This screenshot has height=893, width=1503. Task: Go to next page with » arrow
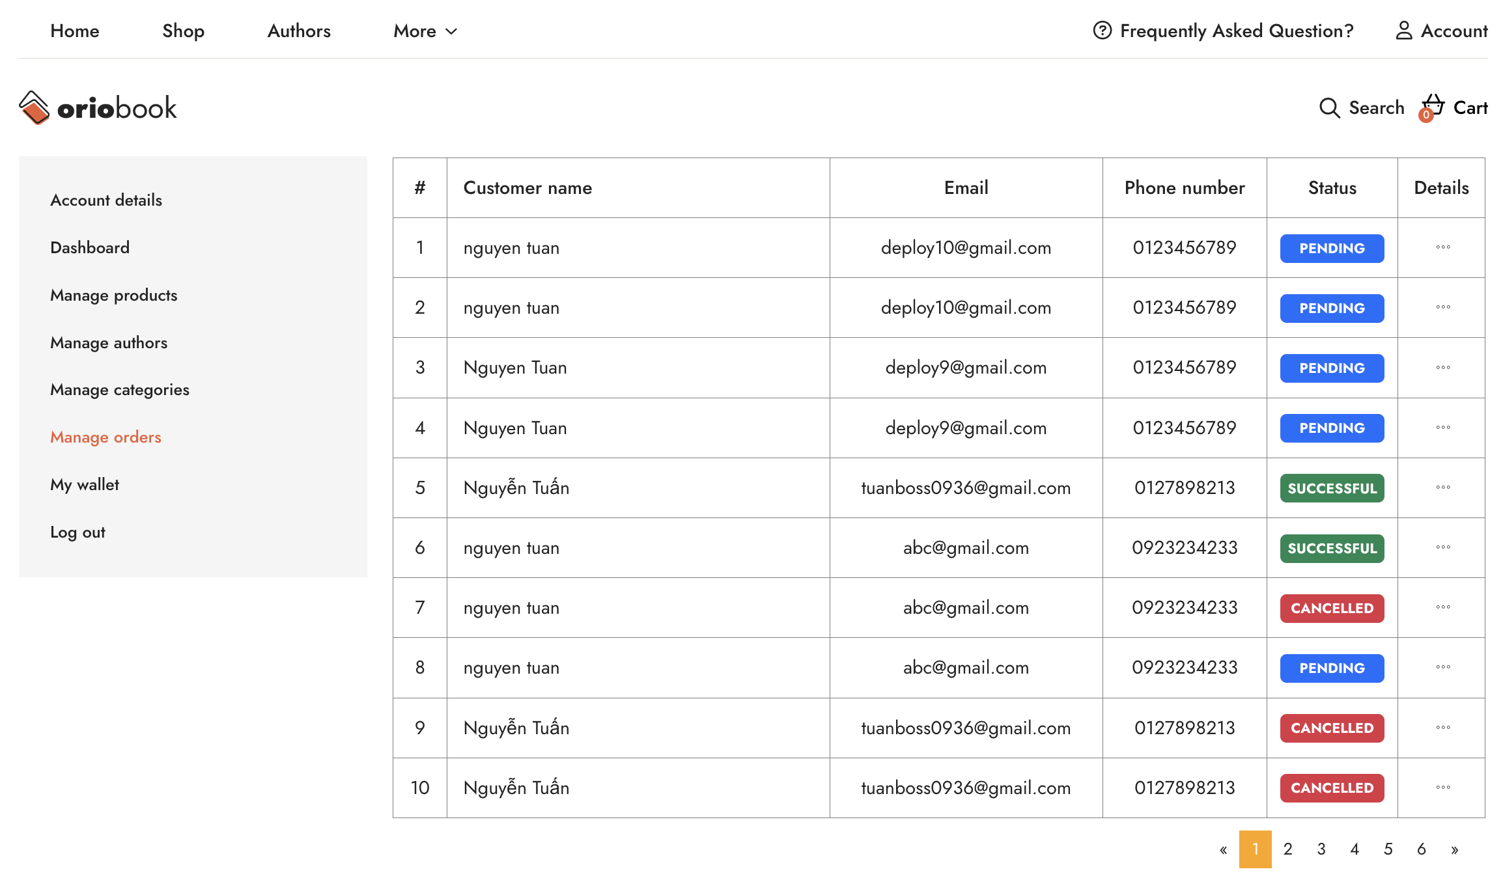point(1454,849)
